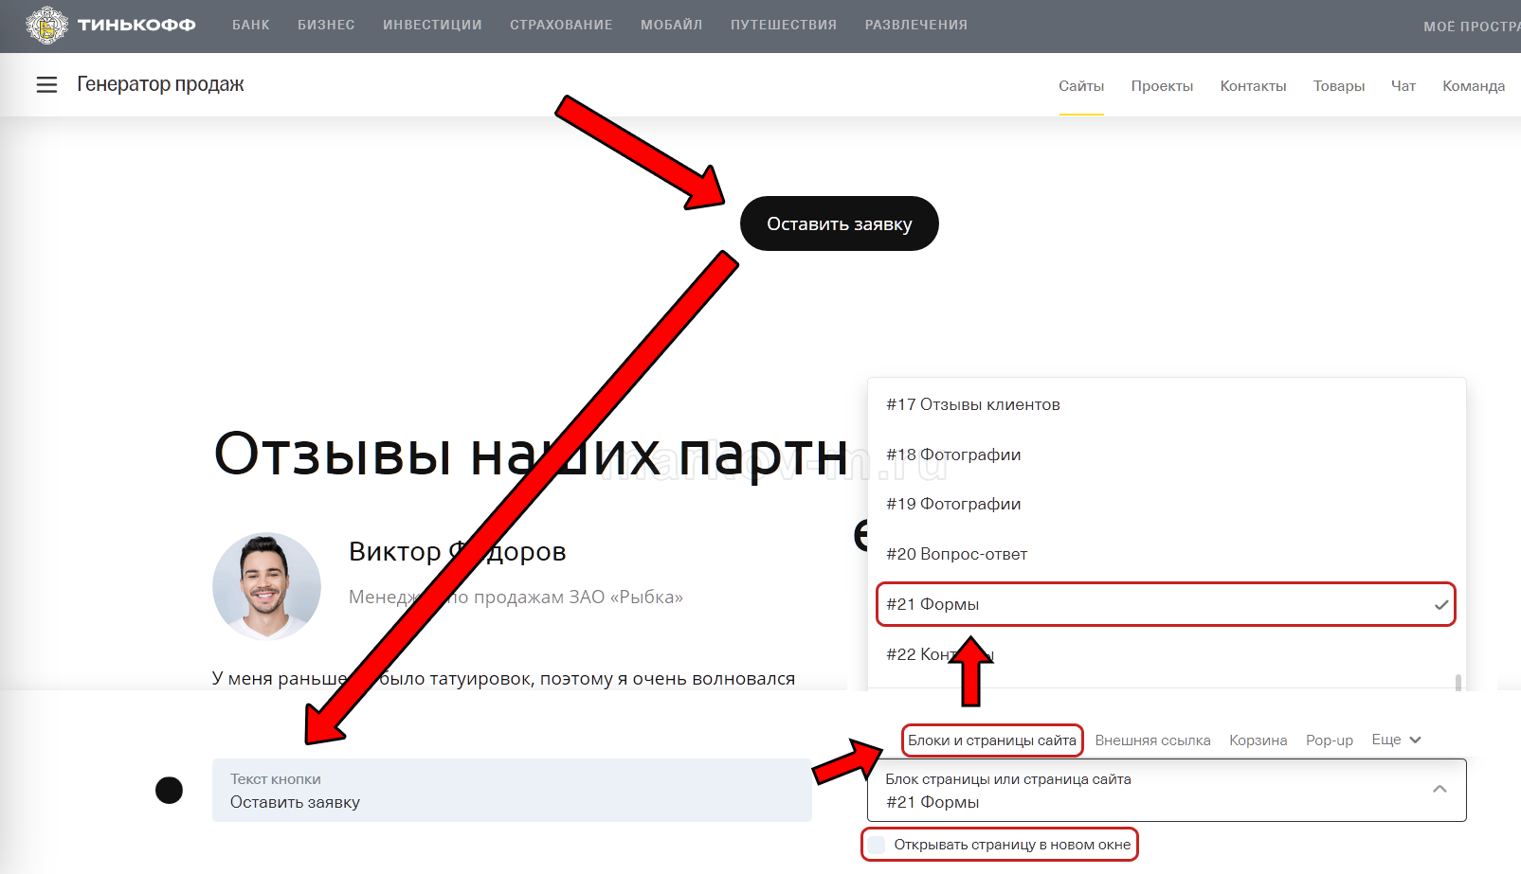Click Viktor Fedorov's avatar photo
Image resolution: width=1521 pixels, height=874 pixels.
point(266,586)
